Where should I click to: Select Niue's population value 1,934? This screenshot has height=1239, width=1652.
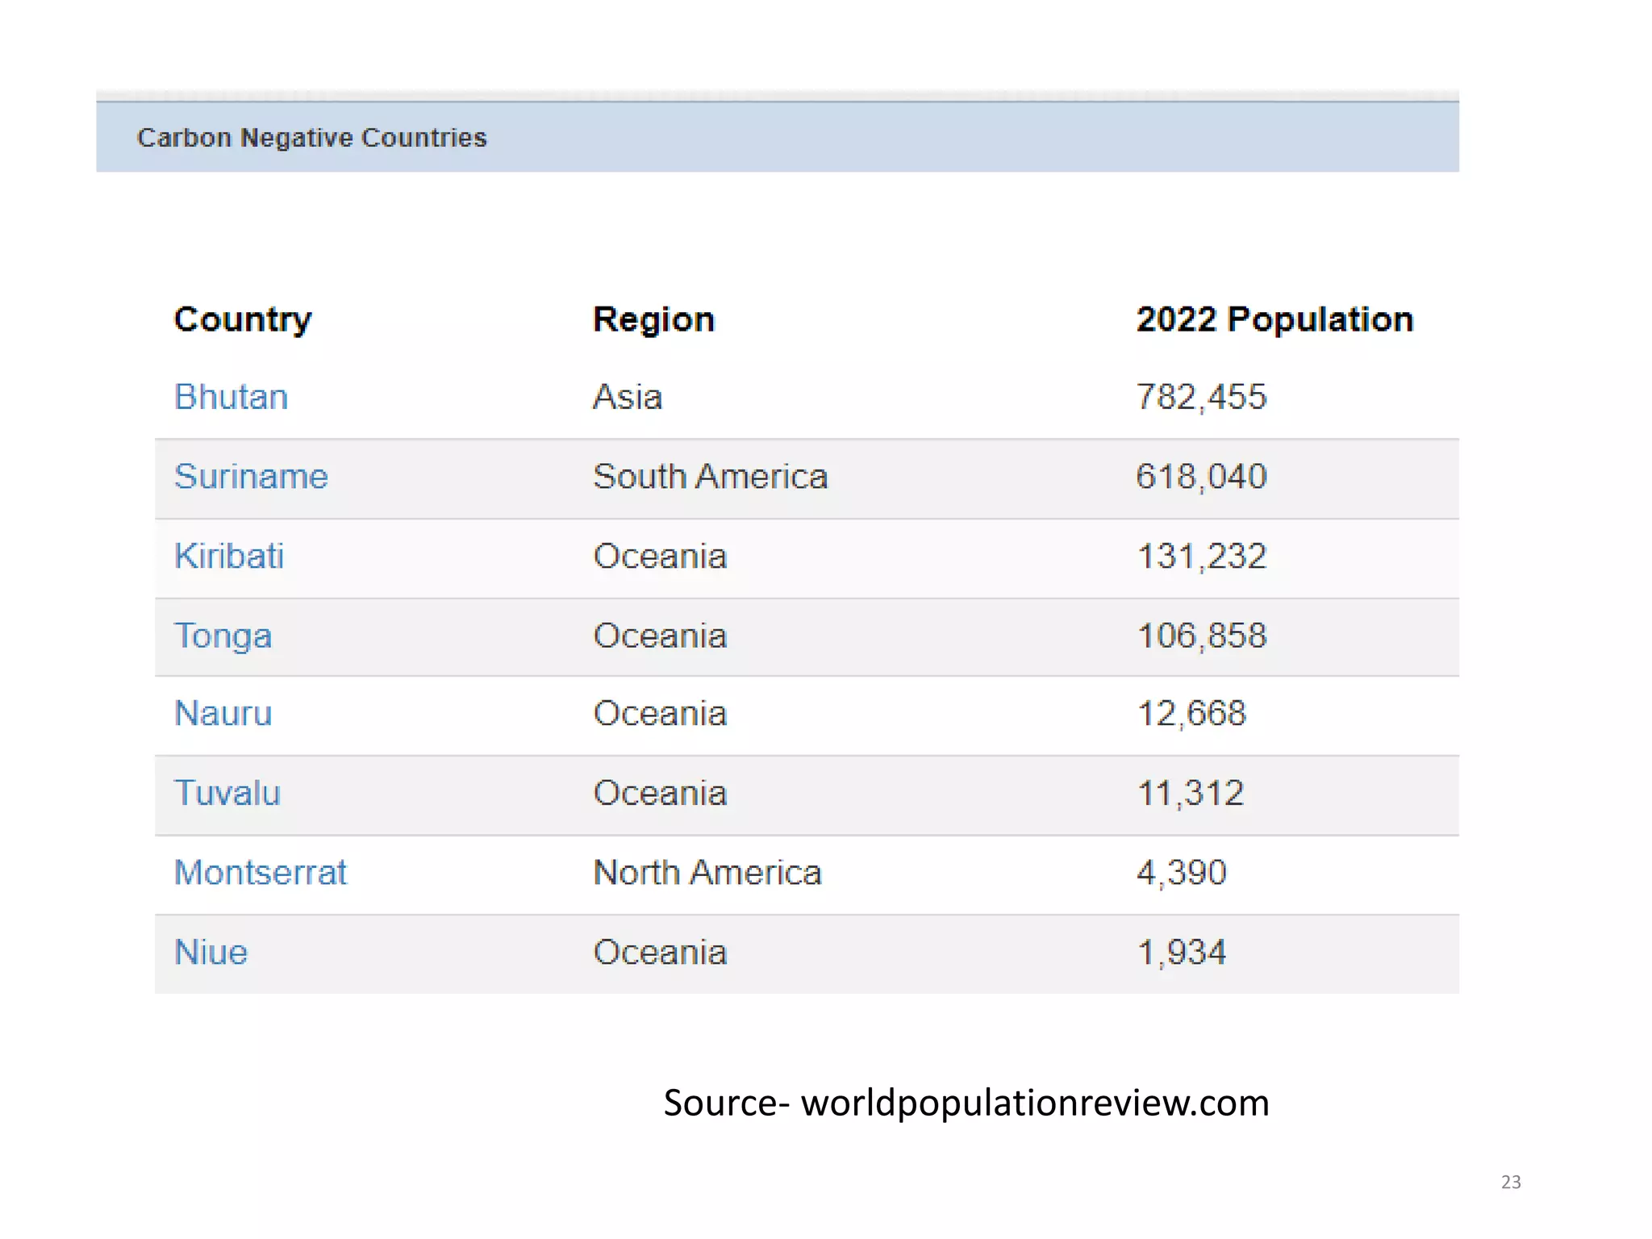[x=1181, y=952]
